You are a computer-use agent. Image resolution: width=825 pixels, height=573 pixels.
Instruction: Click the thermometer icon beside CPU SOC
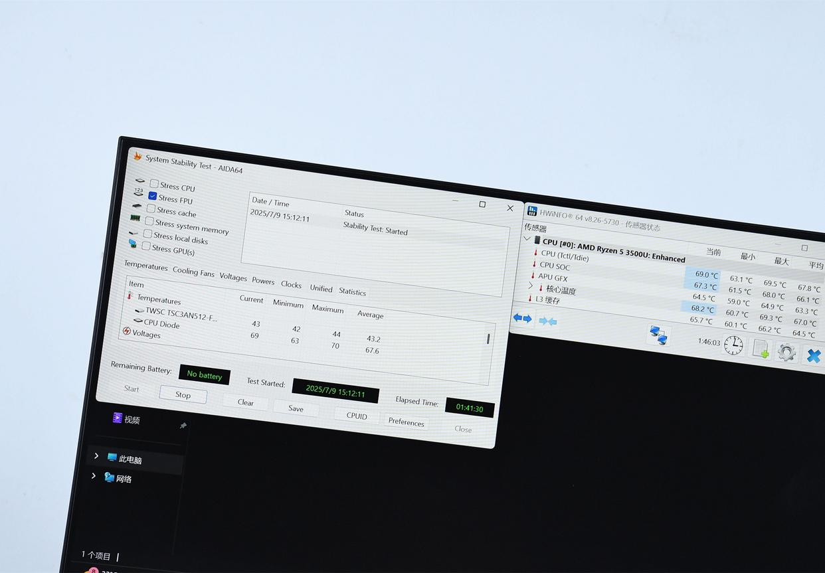point(533,264)
